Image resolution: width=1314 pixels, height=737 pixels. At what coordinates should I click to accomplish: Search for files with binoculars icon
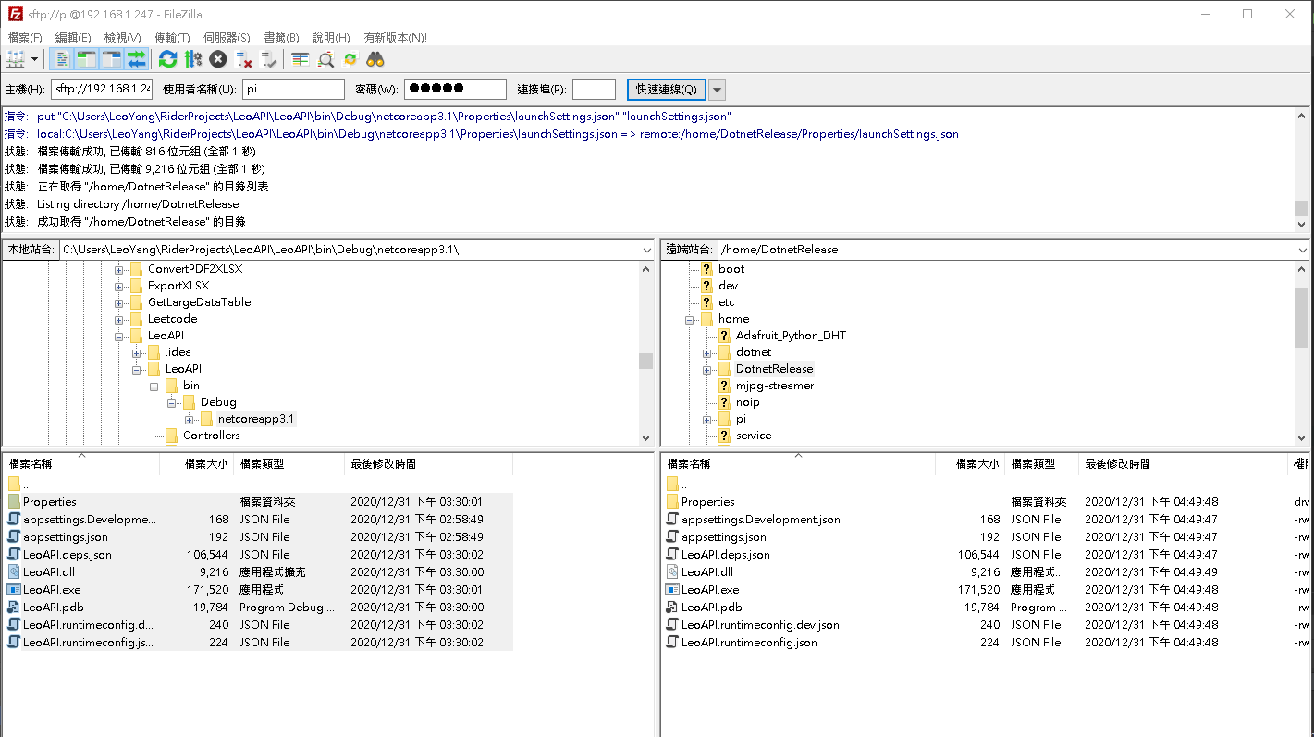point(375,59)
